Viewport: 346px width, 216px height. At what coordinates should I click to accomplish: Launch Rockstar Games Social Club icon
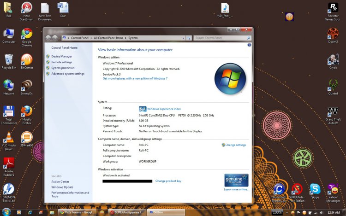pyautogui.click(x=333, y=12)
